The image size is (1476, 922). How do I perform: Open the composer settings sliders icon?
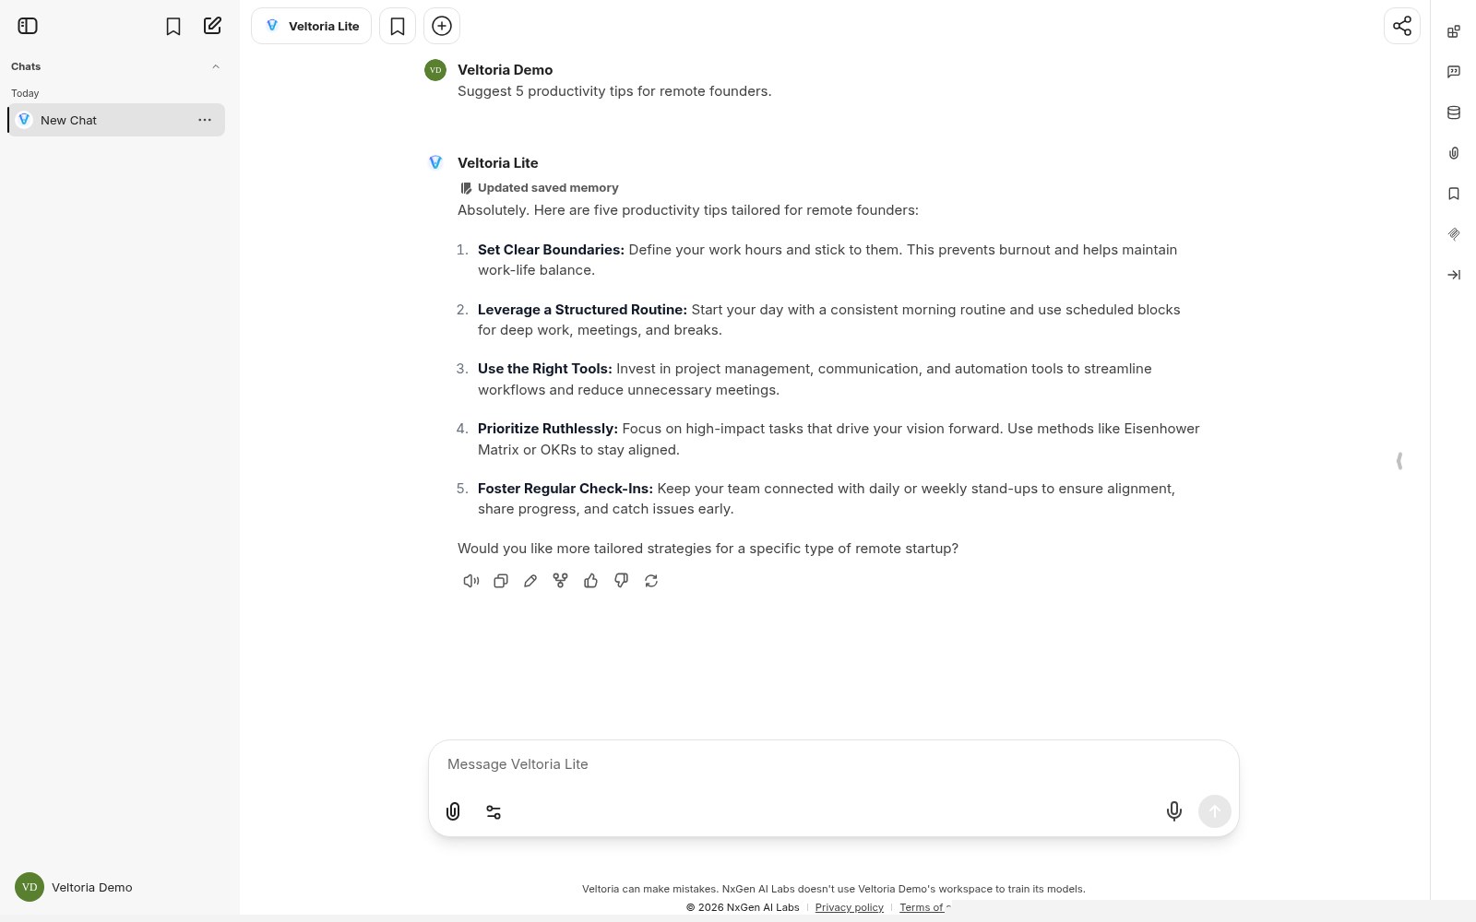click(494, 811)
